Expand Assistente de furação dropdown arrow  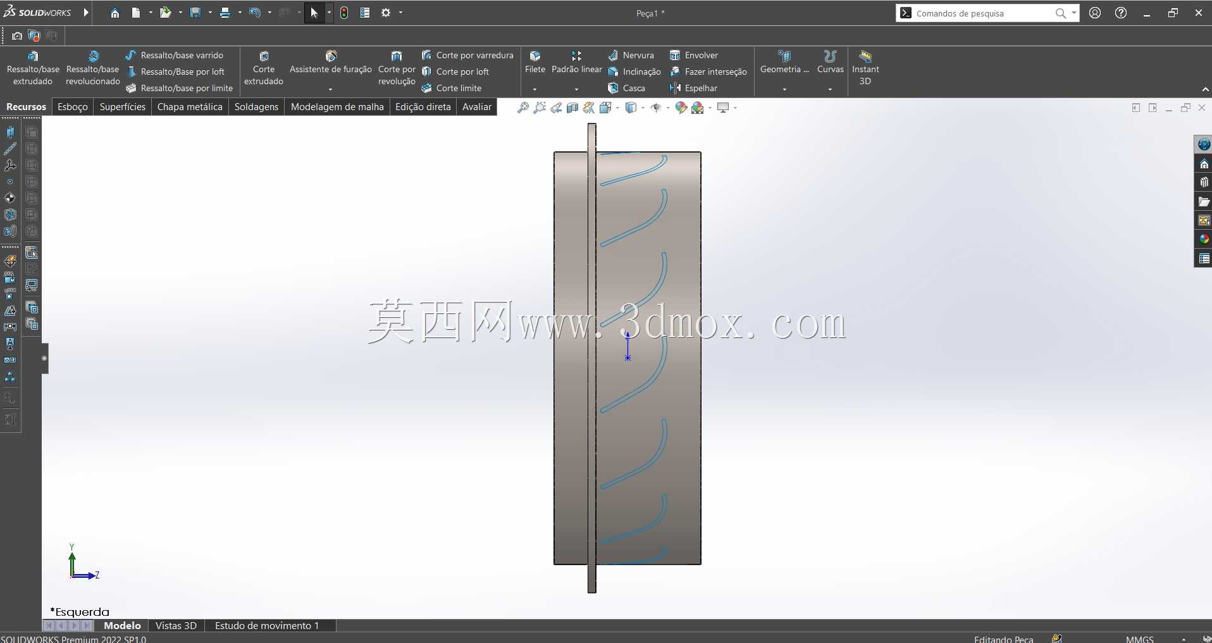330,89
